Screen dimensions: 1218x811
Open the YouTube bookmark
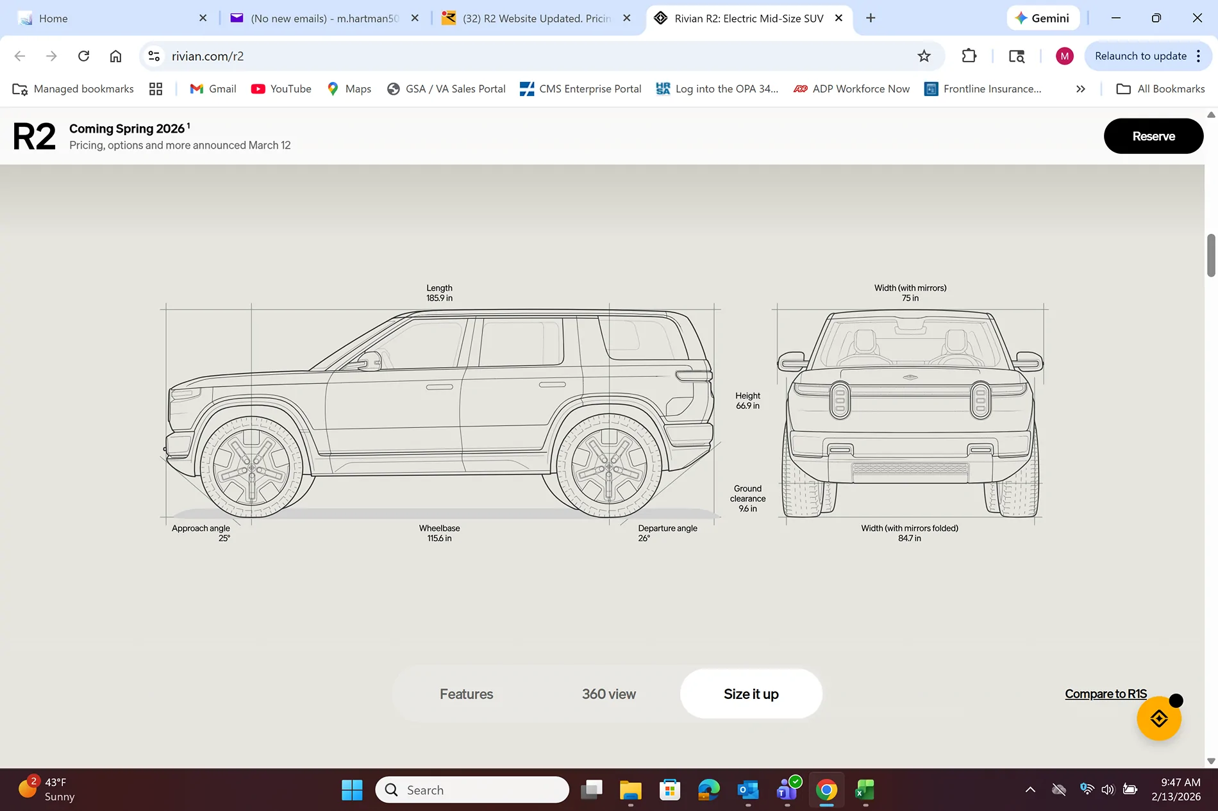coord(281,89)
